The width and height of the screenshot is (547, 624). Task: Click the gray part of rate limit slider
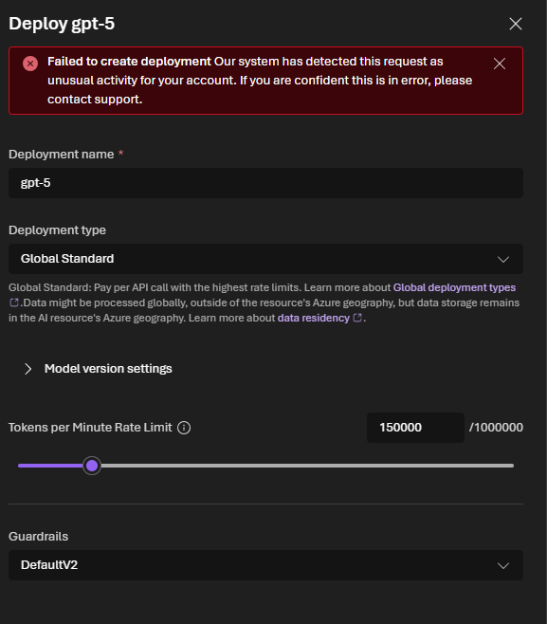[307, 466]
